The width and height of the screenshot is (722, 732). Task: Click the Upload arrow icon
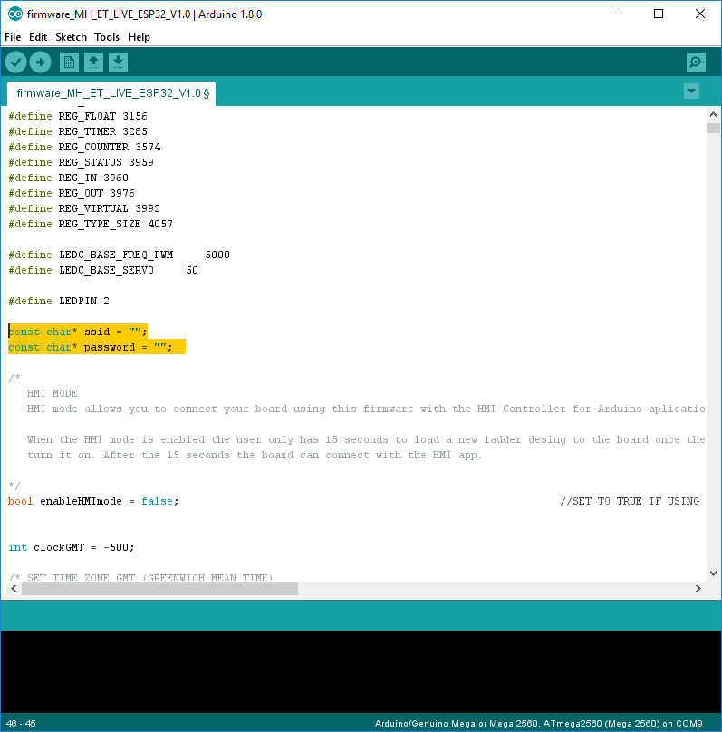pyautogui.click(x=40, y=63)
